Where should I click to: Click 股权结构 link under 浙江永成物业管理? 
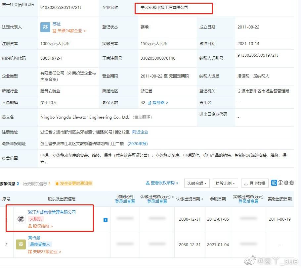point(41,226)
